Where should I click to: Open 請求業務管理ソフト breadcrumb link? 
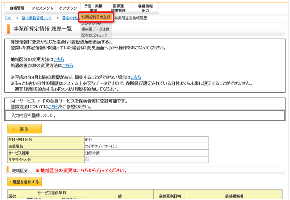[37, 18]
